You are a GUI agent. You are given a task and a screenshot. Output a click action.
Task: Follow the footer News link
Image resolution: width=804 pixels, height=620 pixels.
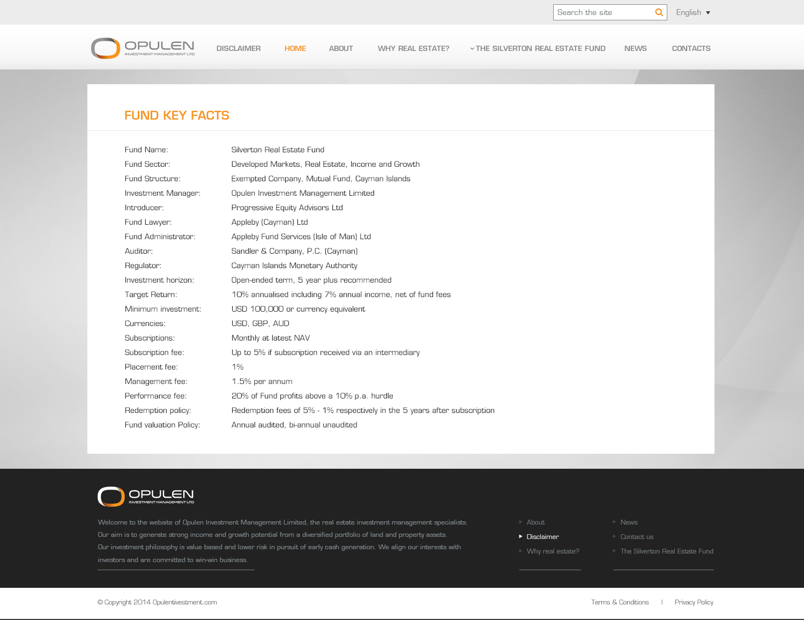point(629,522)
